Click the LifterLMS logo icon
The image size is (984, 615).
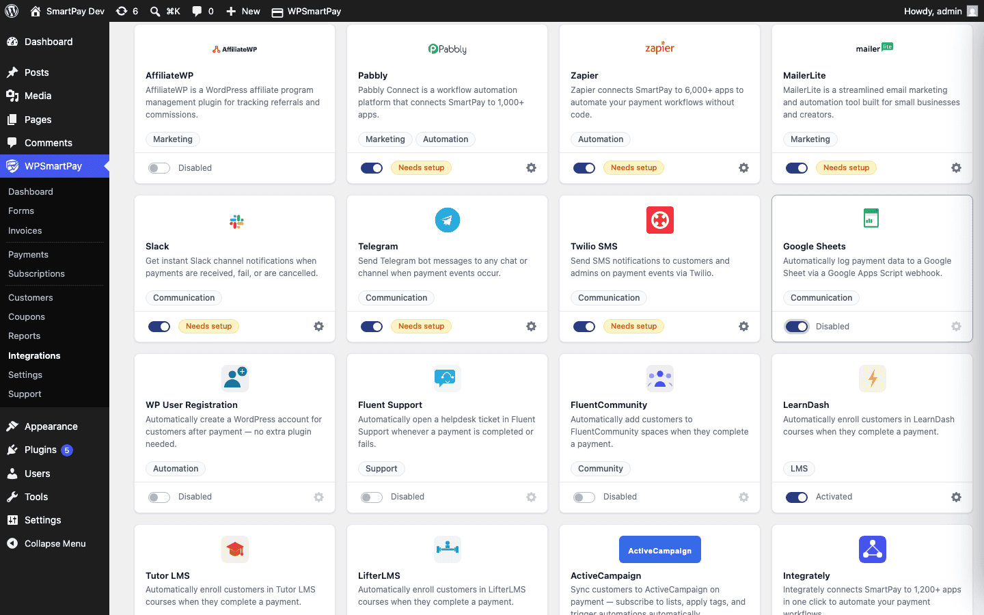click(448, 549)
